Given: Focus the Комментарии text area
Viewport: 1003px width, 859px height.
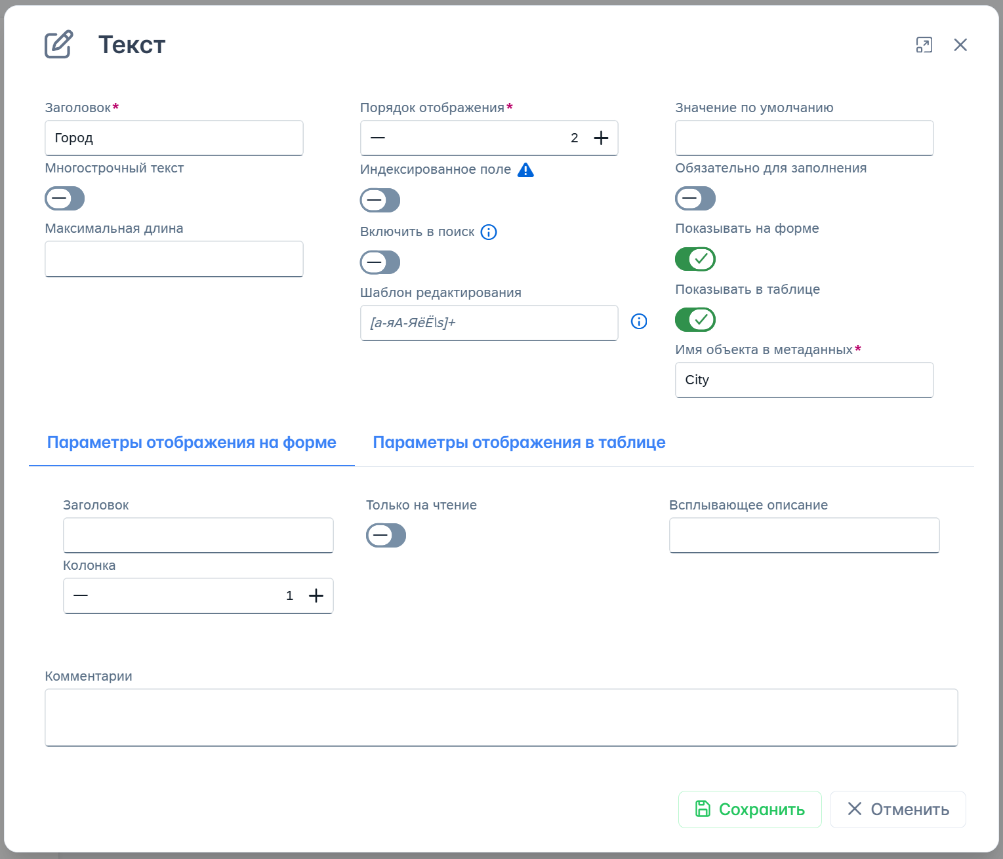Looking at the screenshot, I should tap(501, 717).
